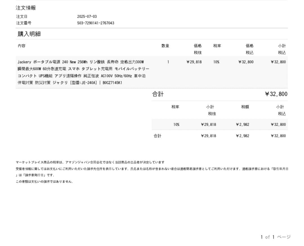Click the 注文日 label
This screenshot has height=246, width=304.
22,17
